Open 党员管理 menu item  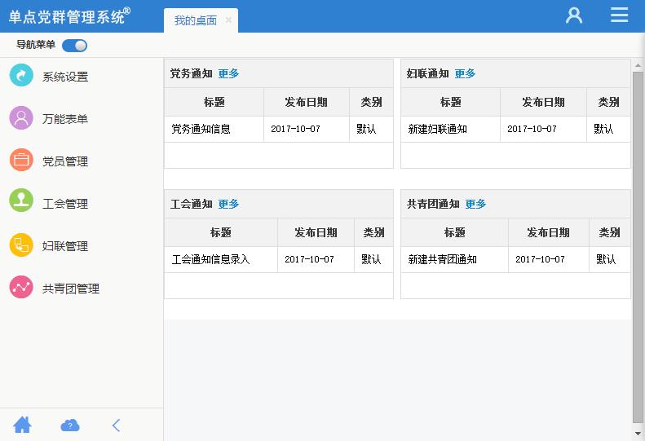(x=65, y=161)
